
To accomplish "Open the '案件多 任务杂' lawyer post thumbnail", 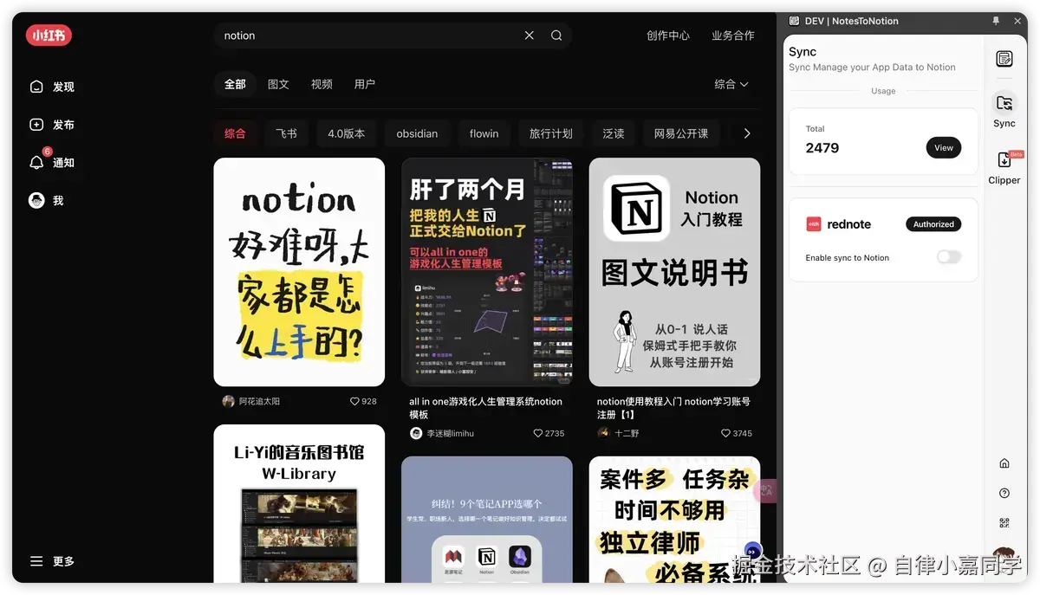I will point(674,520).
